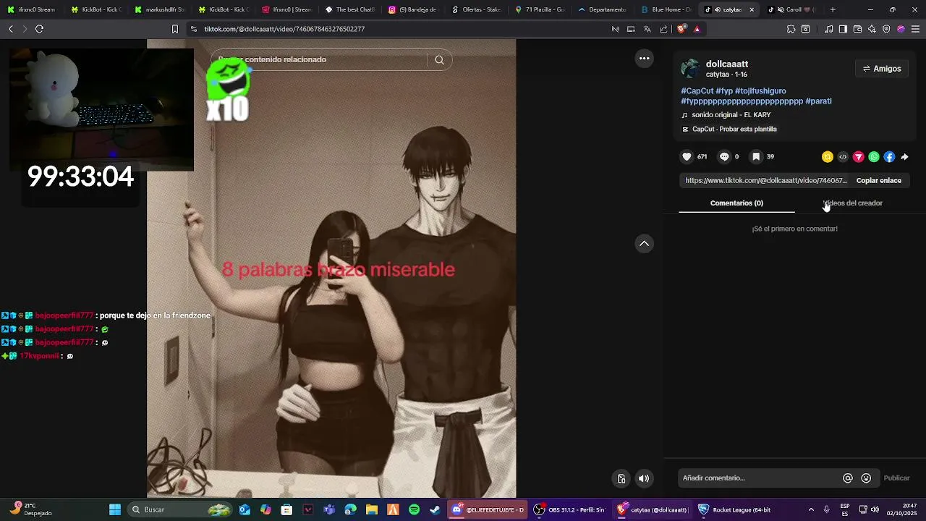Show hidden system tray icons chevron

point(811,509)
